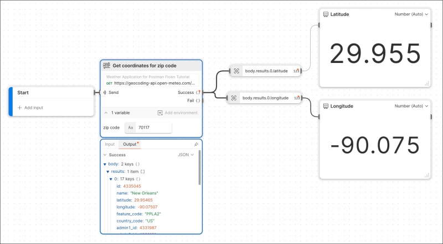
Task: Click Add environment button
Action: [x=177, y=113]
